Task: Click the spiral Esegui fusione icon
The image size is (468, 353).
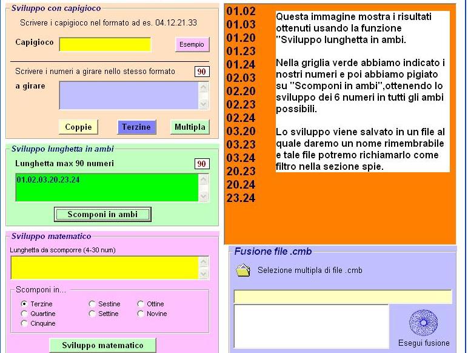Action: (x=424, y=323)
